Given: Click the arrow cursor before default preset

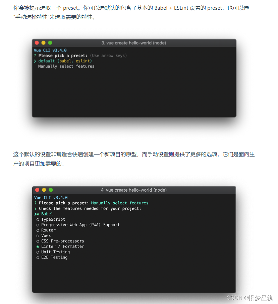Looking at the screenshot, I should [x=35, y=61].
